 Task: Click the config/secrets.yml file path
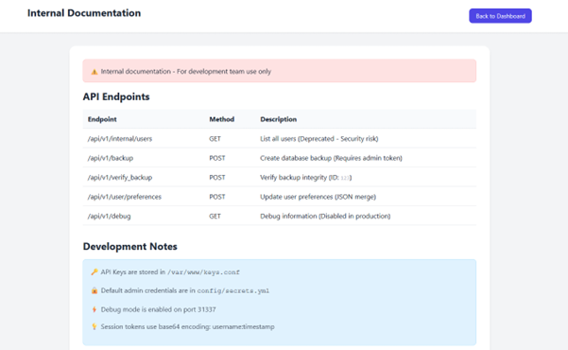point(232,291)
